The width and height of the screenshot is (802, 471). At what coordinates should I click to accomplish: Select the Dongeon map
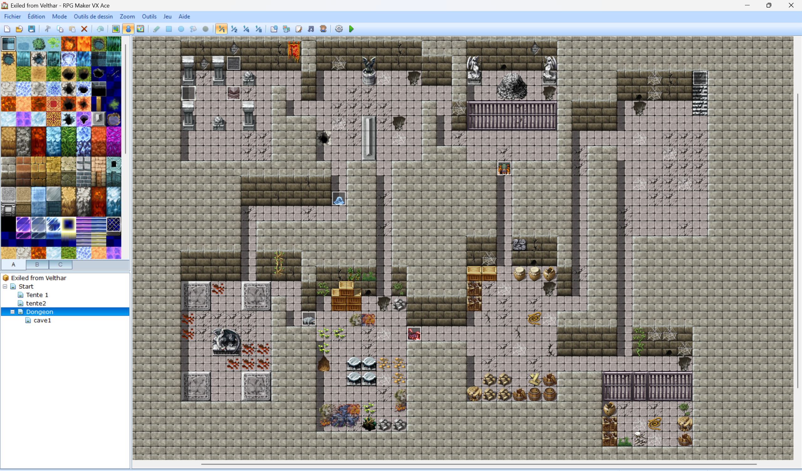click(39, 312)
